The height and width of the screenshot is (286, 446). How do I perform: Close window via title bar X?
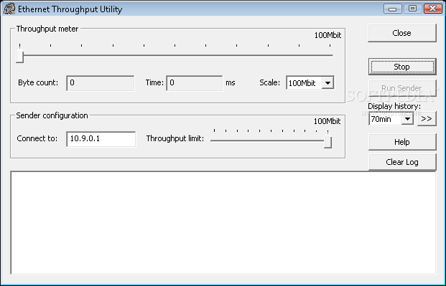tap(432, 9)
